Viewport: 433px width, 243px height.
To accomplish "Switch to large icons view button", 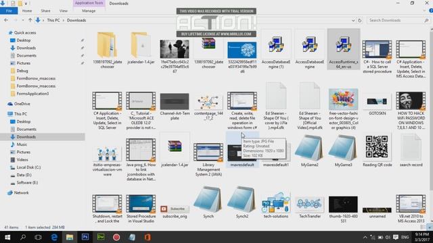I will tap(429, 227).
